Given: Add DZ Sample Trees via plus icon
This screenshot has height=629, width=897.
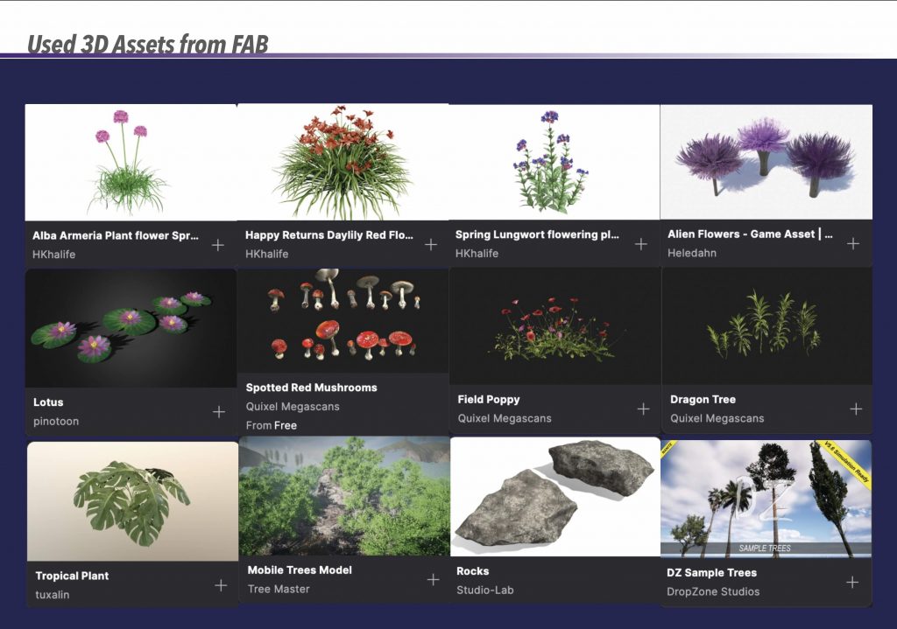Looking at the screenshot, I should coord(851,582).
